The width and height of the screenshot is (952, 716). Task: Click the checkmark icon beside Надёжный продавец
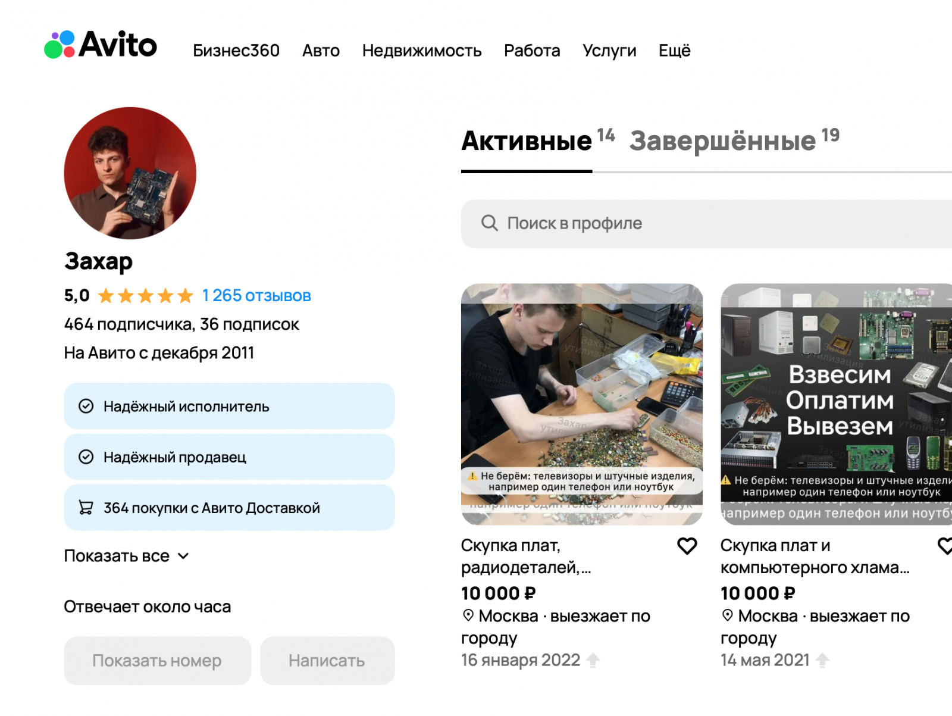click(x=86, y=457)
